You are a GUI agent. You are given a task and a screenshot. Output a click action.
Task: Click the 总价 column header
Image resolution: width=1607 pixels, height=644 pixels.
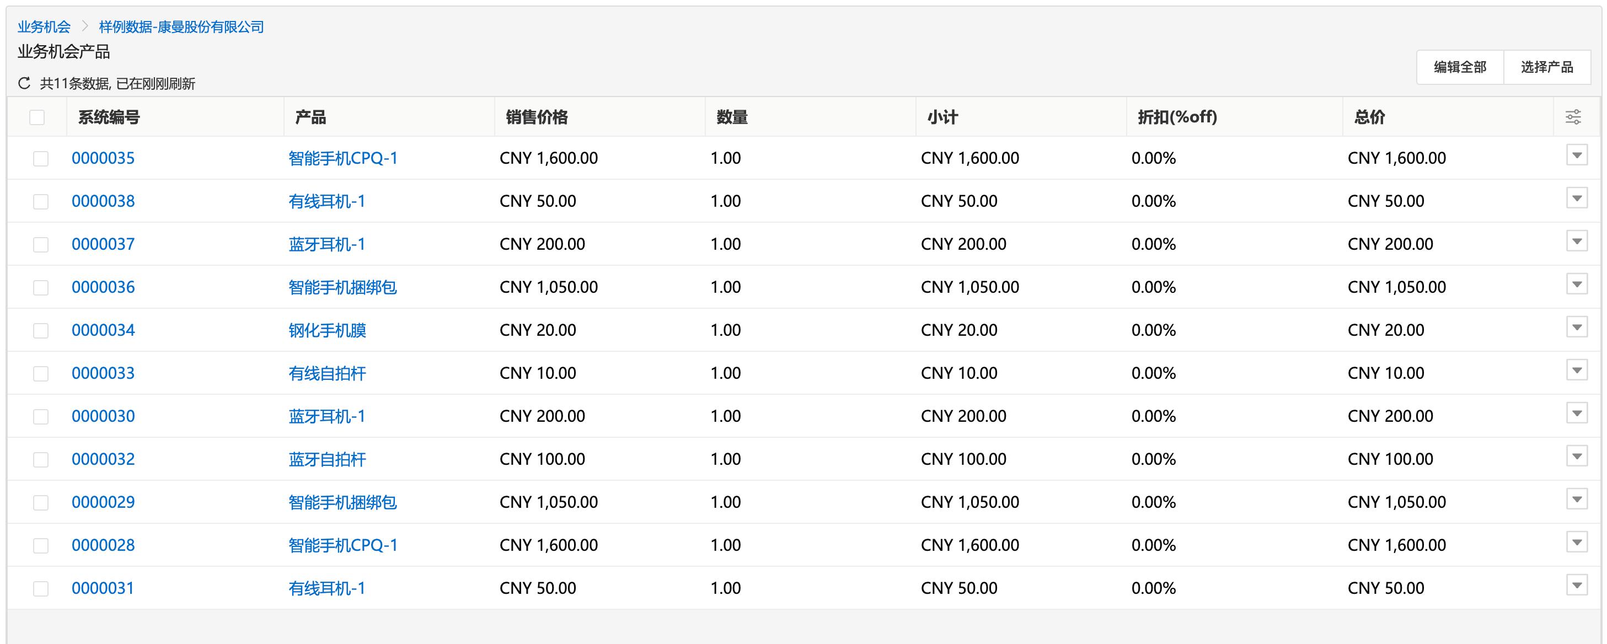[x=1369, y=116]
